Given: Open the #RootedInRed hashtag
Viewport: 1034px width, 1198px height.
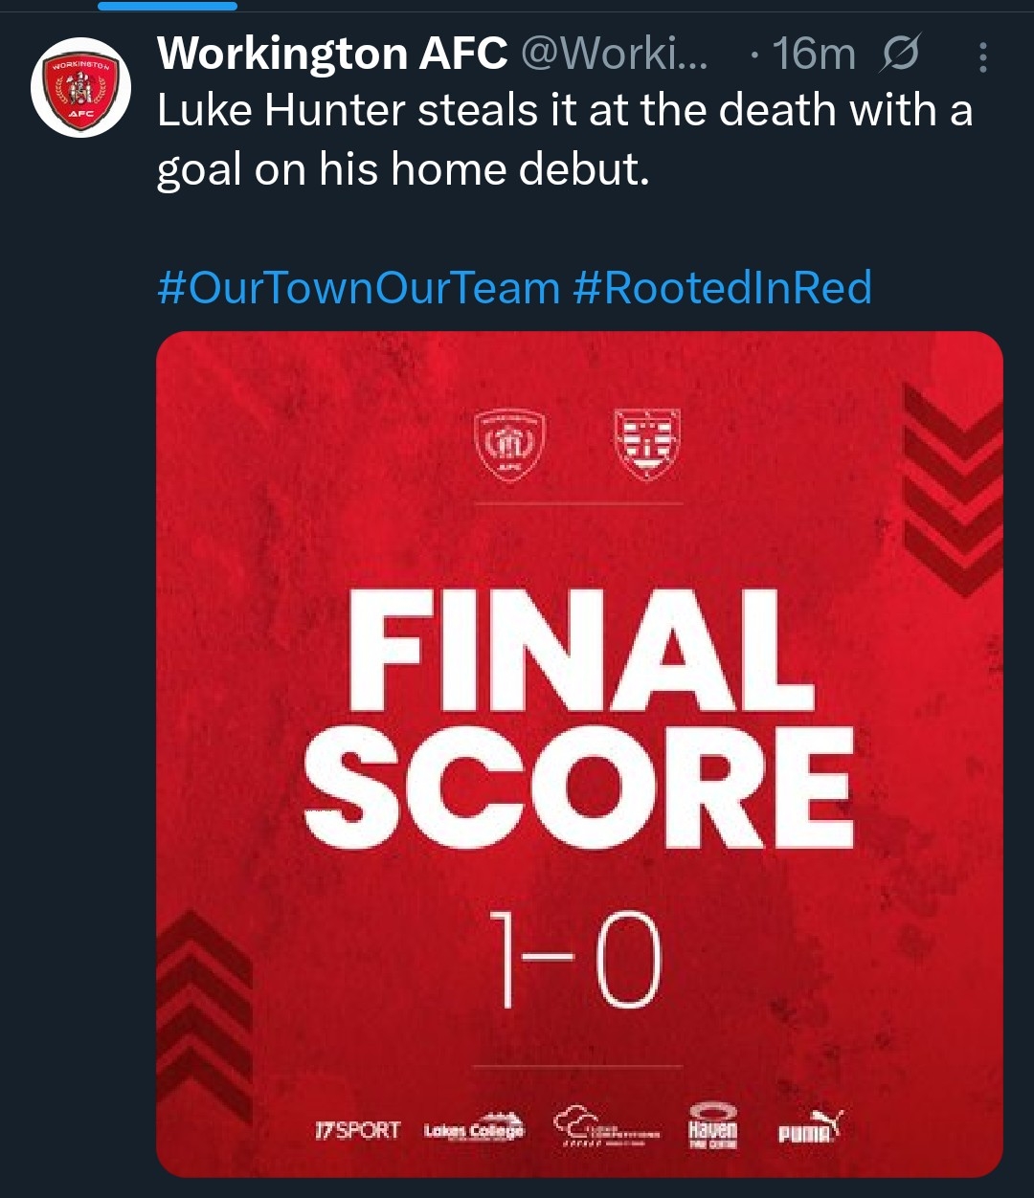Looking at the screenshot, I should tap(723, 288).
